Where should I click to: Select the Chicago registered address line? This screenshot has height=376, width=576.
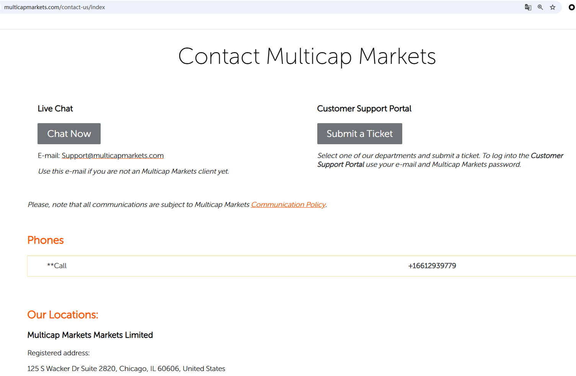(126, 369)
